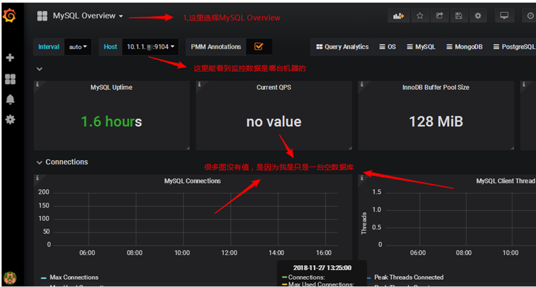Viewport: 536px width, 287px height.
Task: Show info for MySQL Client Thread panel
Action: (x=362, y=178)
